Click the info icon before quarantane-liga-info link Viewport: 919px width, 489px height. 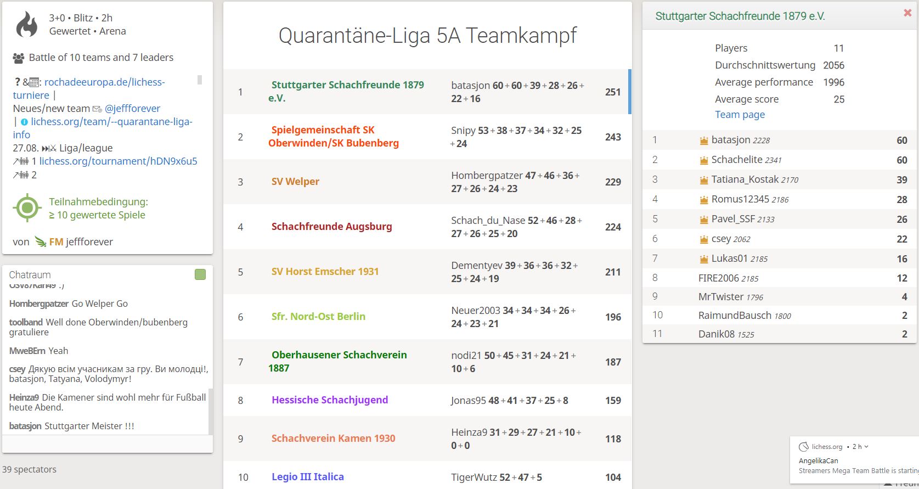pos(24,122)
